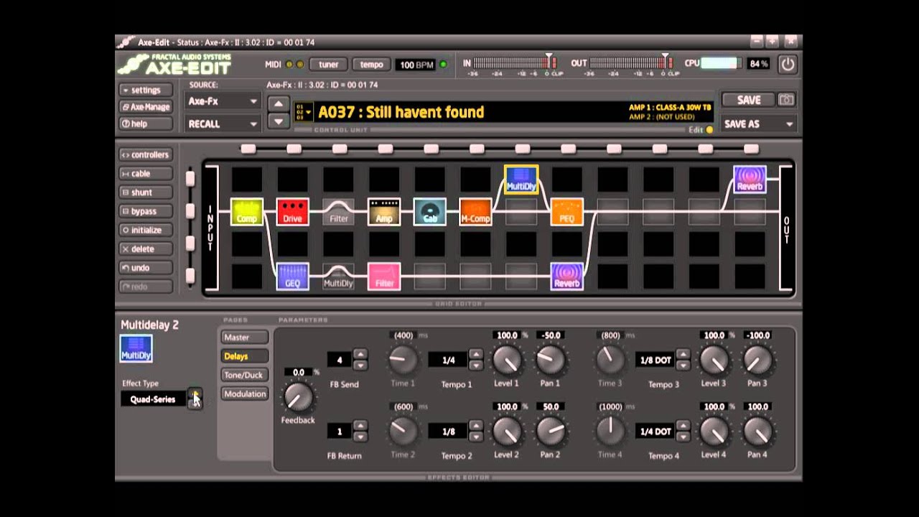Click the Pan 1 value -50.0 field
Viewport: 919px width, 517px height.
(x=551, y=335)
